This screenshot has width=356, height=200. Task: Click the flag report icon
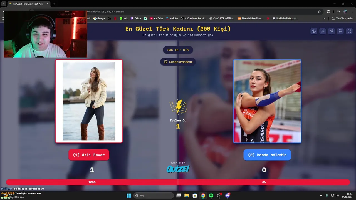coord(340,31)
